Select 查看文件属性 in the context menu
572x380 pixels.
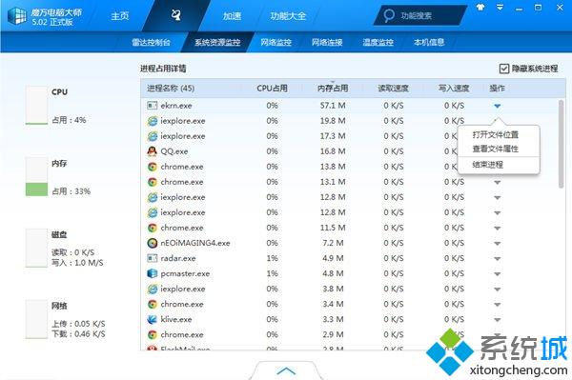tap(495, 149)
